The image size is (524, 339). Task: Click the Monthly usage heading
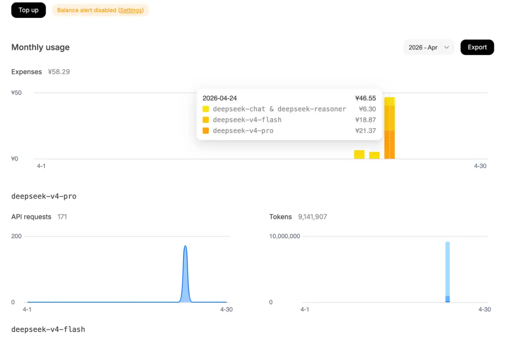[x=41, y=47]
